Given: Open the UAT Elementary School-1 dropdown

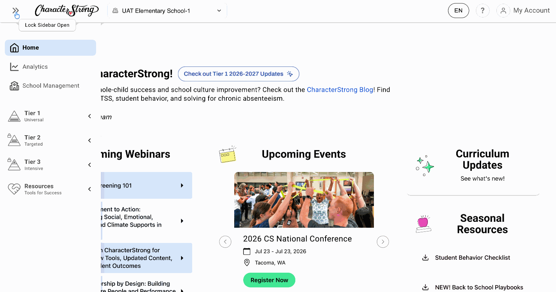Looking at the screenshot, I should point(167,11).
